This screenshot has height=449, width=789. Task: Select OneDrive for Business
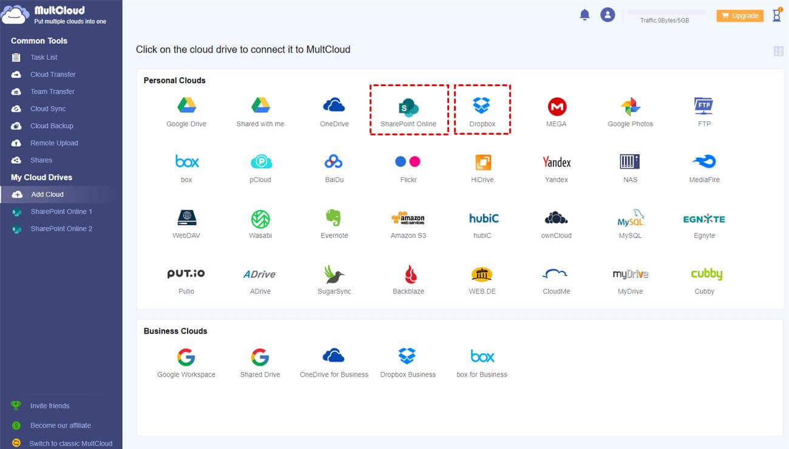(x=334, y=363)
